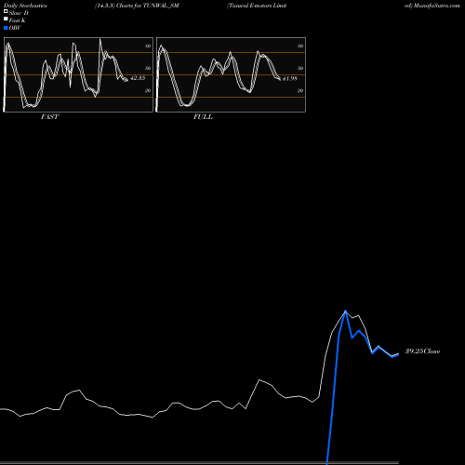Click the Daily Stochastics title text
The height and width of the screenshot is (465, 465).
[x=25, y=6]
